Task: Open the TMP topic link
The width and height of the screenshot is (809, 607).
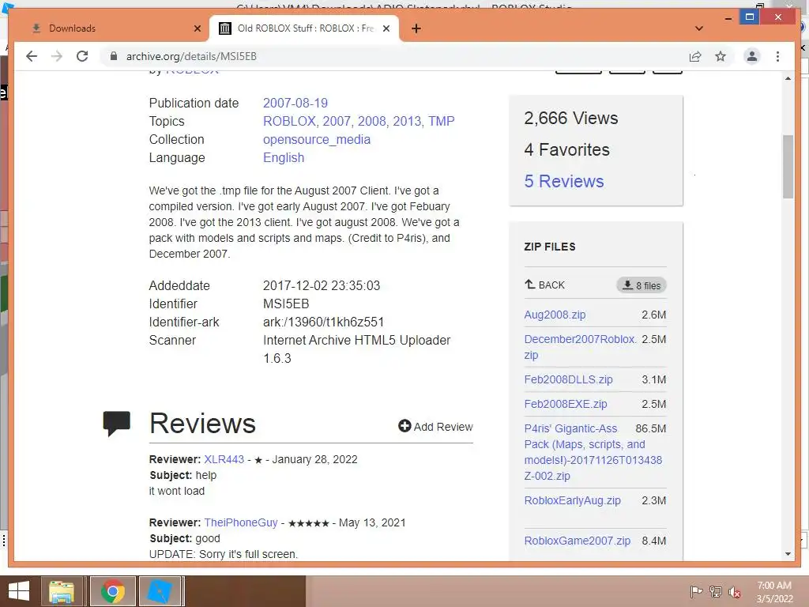Action: 441,121
